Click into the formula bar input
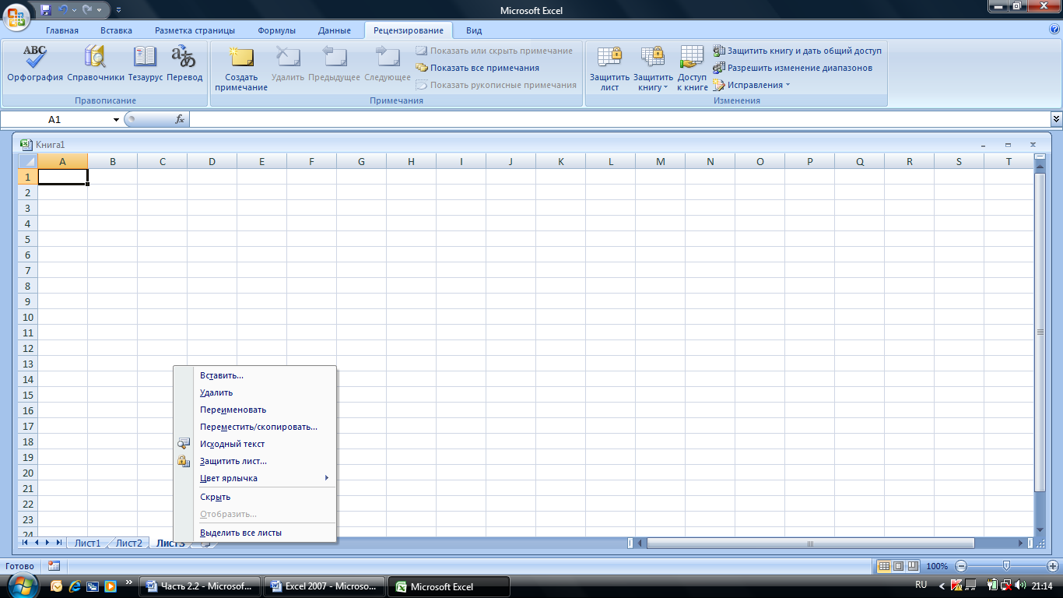Viewport: 1063px width, 598px height. [x=619, y=119]
